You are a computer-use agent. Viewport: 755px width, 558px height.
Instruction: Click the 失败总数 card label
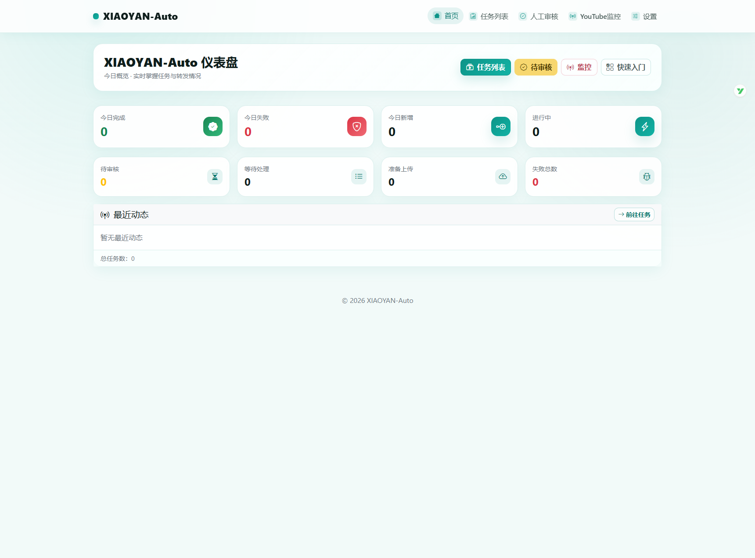point(545,169)
